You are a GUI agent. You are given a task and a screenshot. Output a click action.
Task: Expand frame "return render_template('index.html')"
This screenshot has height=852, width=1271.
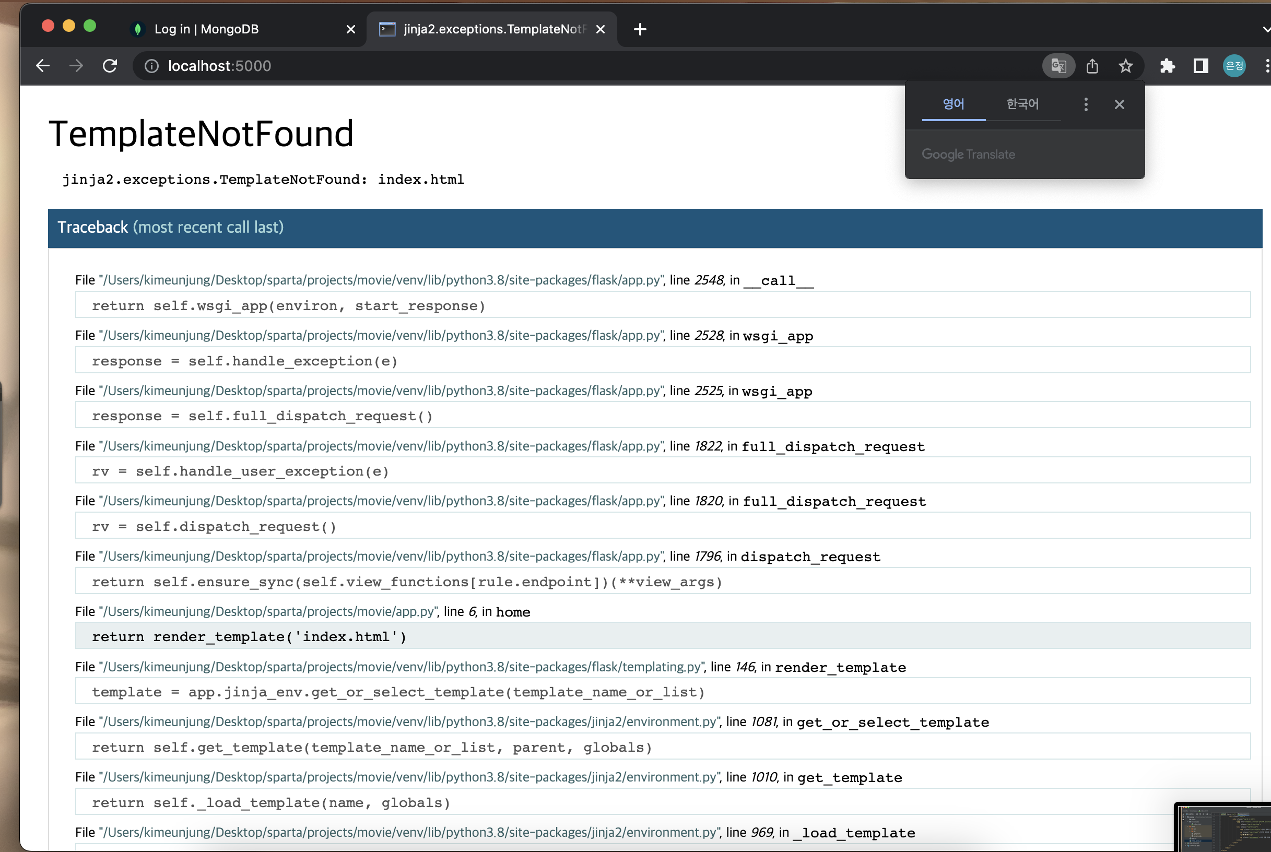663,636
